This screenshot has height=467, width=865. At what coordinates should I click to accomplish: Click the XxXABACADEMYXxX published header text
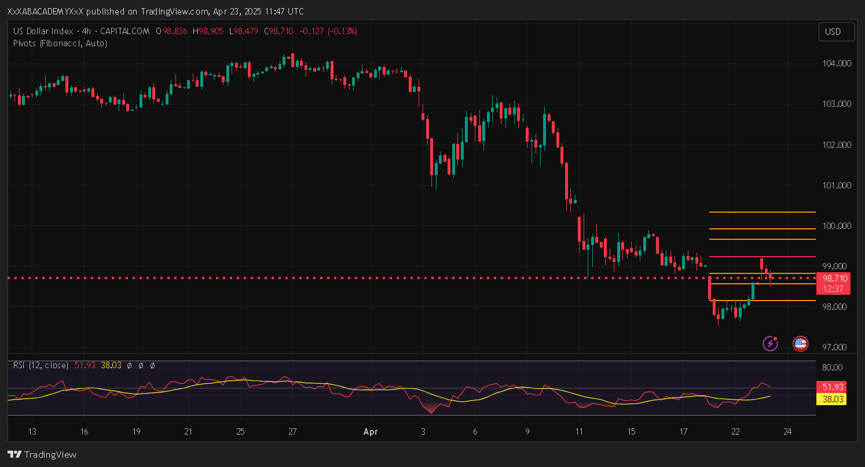155,12
